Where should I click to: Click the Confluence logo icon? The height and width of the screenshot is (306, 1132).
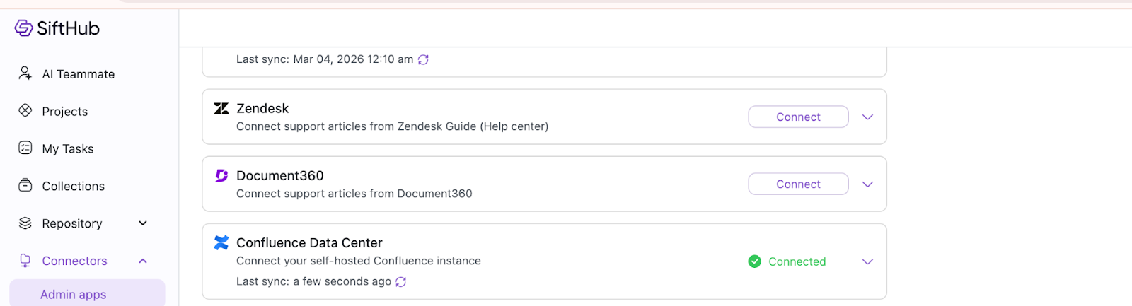pyautogui.click(x=221, y=242)
